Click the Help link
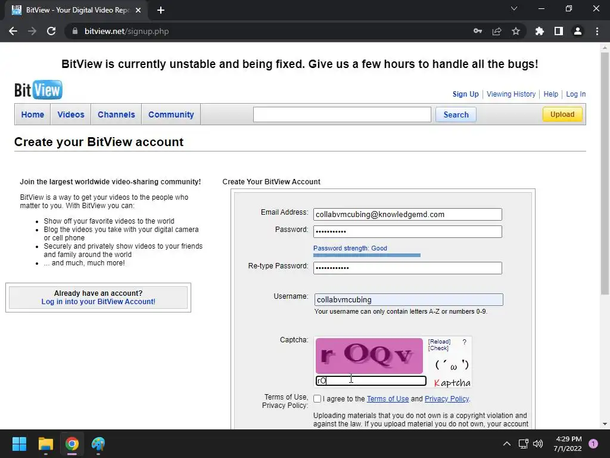 pyautogui.click(x=550, y=94)
